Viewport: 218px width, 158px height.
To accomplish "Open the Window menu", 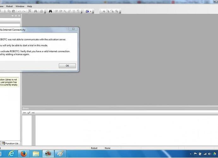I will click(x=20, y=6).
